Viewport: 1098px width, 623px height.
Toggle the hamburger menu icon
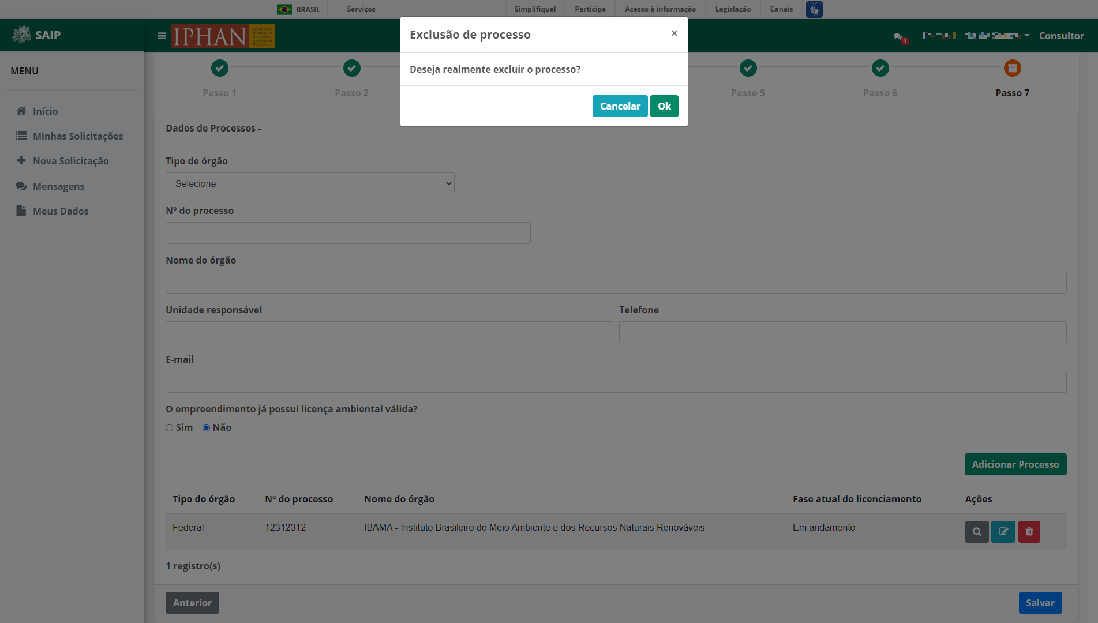[162, 36]
